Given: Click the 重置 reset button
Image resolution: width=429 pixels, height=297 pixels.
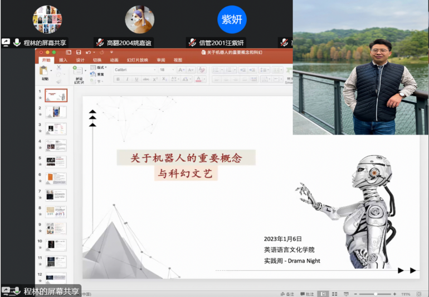Looking at the screenshot, I should pyautogui.click(x=100, y=74).
